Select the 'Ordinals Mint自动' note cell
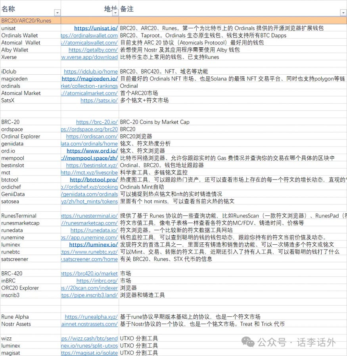The height and width of the screenshot is (356, 347). point(233,187)
